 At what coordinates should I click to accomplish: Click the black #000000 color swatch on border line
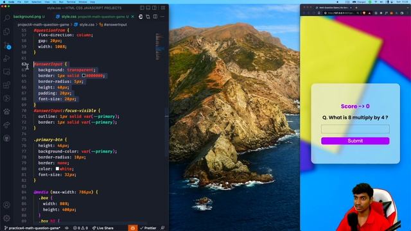(83, 76)
